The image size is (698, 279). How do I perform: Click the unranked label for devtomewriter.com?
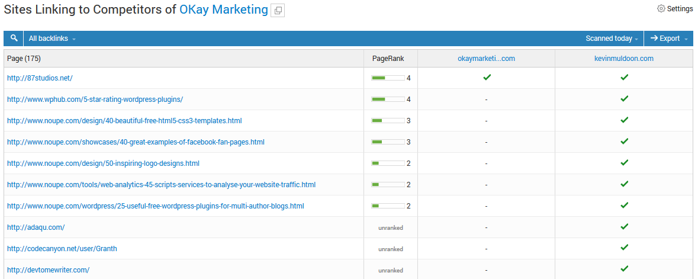pyautogui.click(x=390, y=271)
